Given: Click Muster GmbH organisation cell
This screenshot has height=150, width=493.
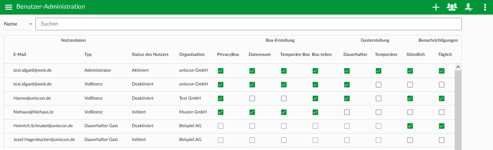Looking at the screenshot, I should point(193,112).
